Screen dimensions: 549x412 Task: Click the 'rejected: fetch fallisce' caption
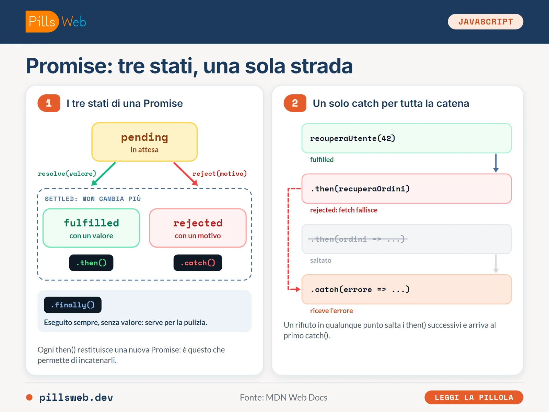coord(344,210)
